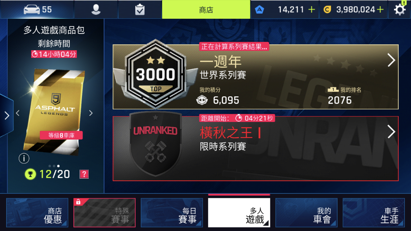Tap the green trophy progress icon
Viewport: 411px width, 231px height.
[x=30, y=174]
